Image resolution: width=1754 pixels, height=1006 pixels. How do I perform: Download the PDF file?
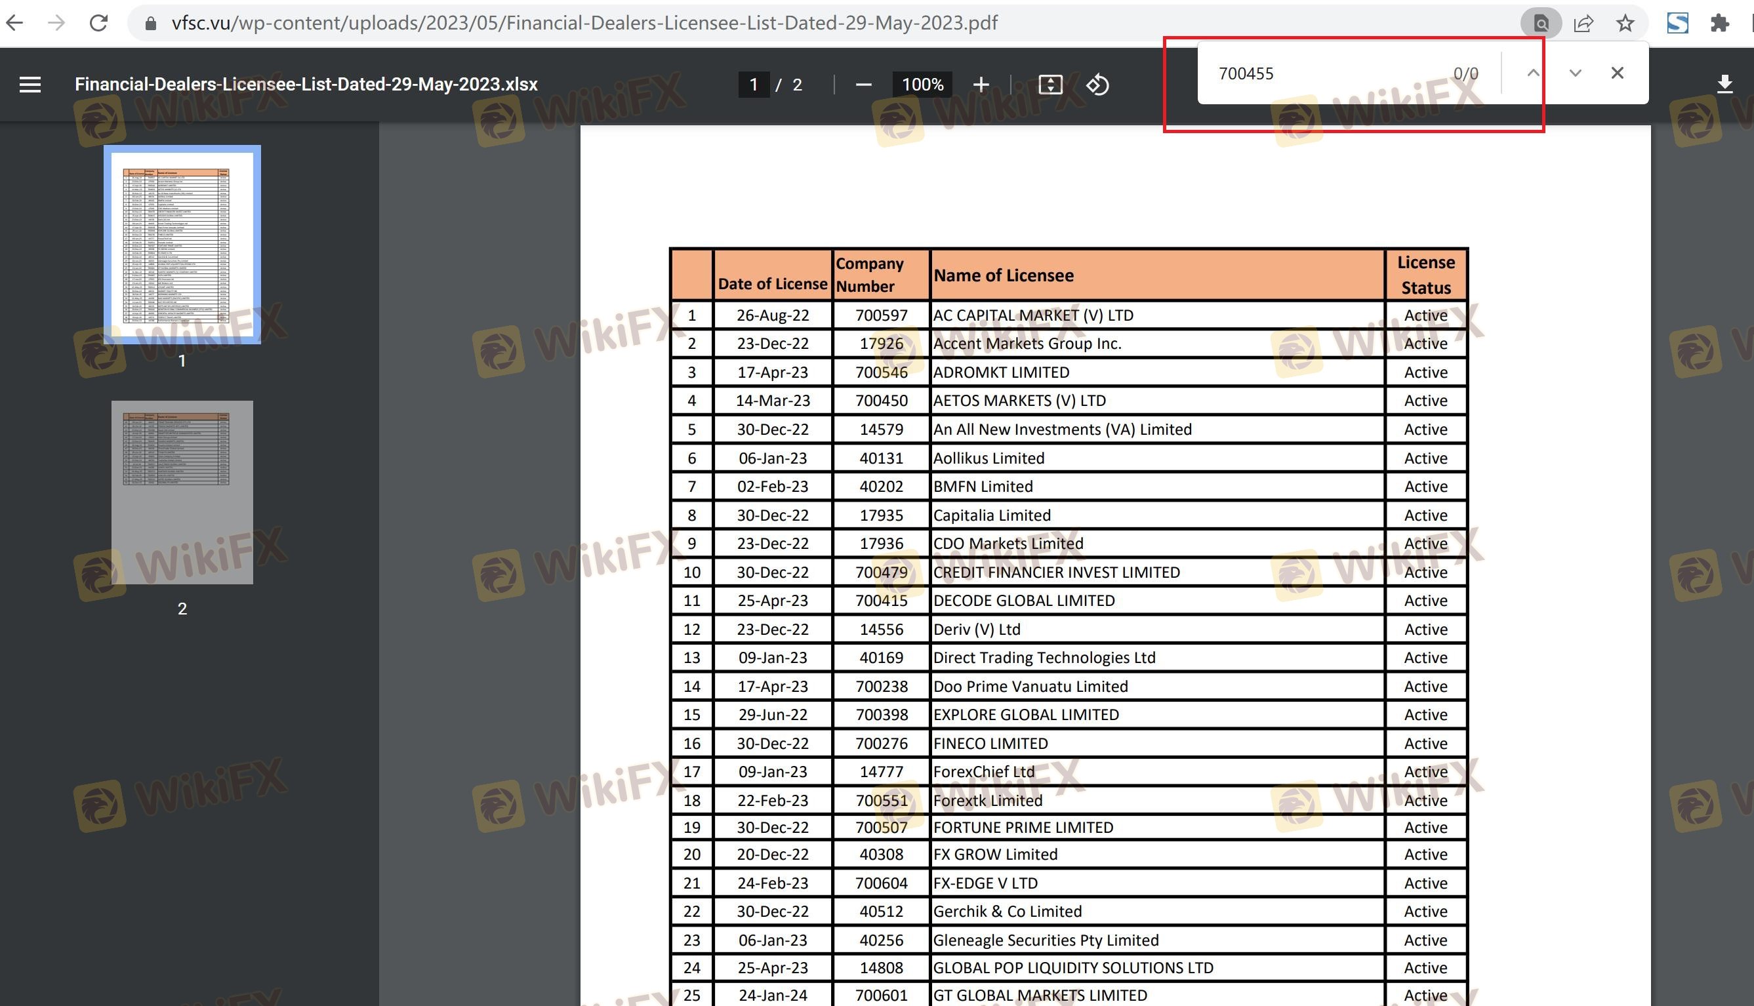1724,85
